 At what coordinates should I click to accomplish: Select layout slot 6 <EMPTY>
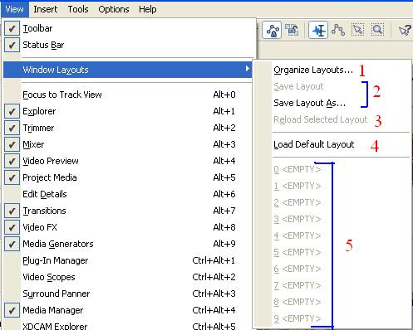tap(297, 269)
